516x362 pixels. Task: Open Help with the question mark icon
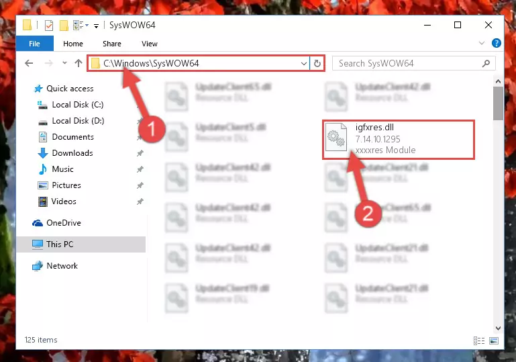(497, 43)
